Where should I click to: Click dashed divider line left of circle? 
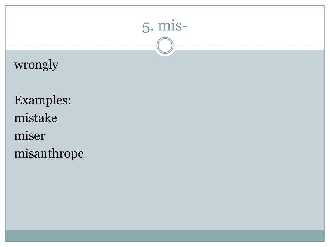click(x=80, y=46)
